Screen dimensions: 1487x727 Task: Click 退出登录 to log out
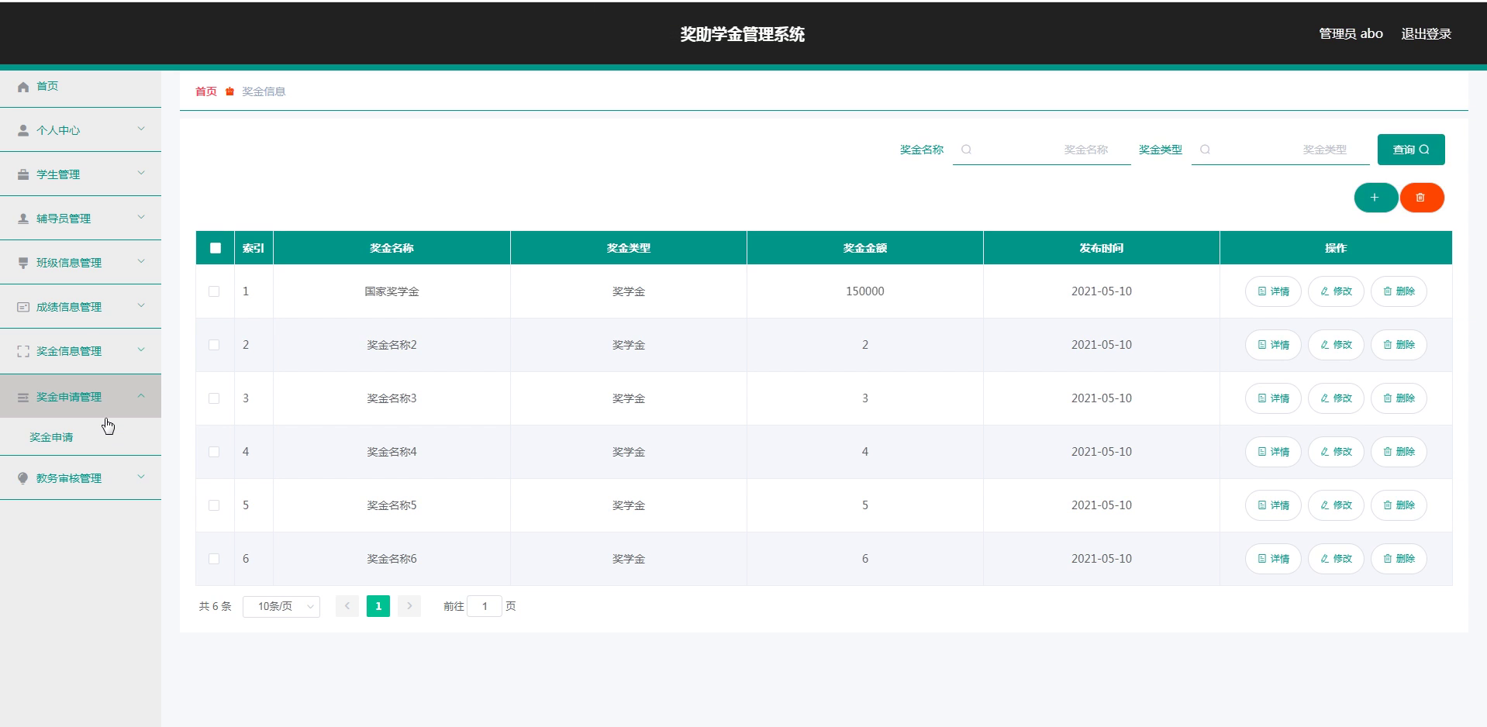click(1427, 33)
